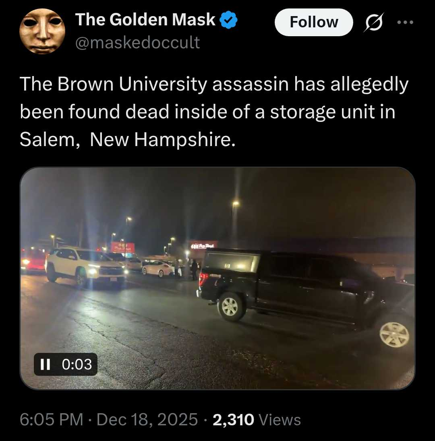Visit the @maskedoccult handle link
435x441 pixels.
pos(137,42)
